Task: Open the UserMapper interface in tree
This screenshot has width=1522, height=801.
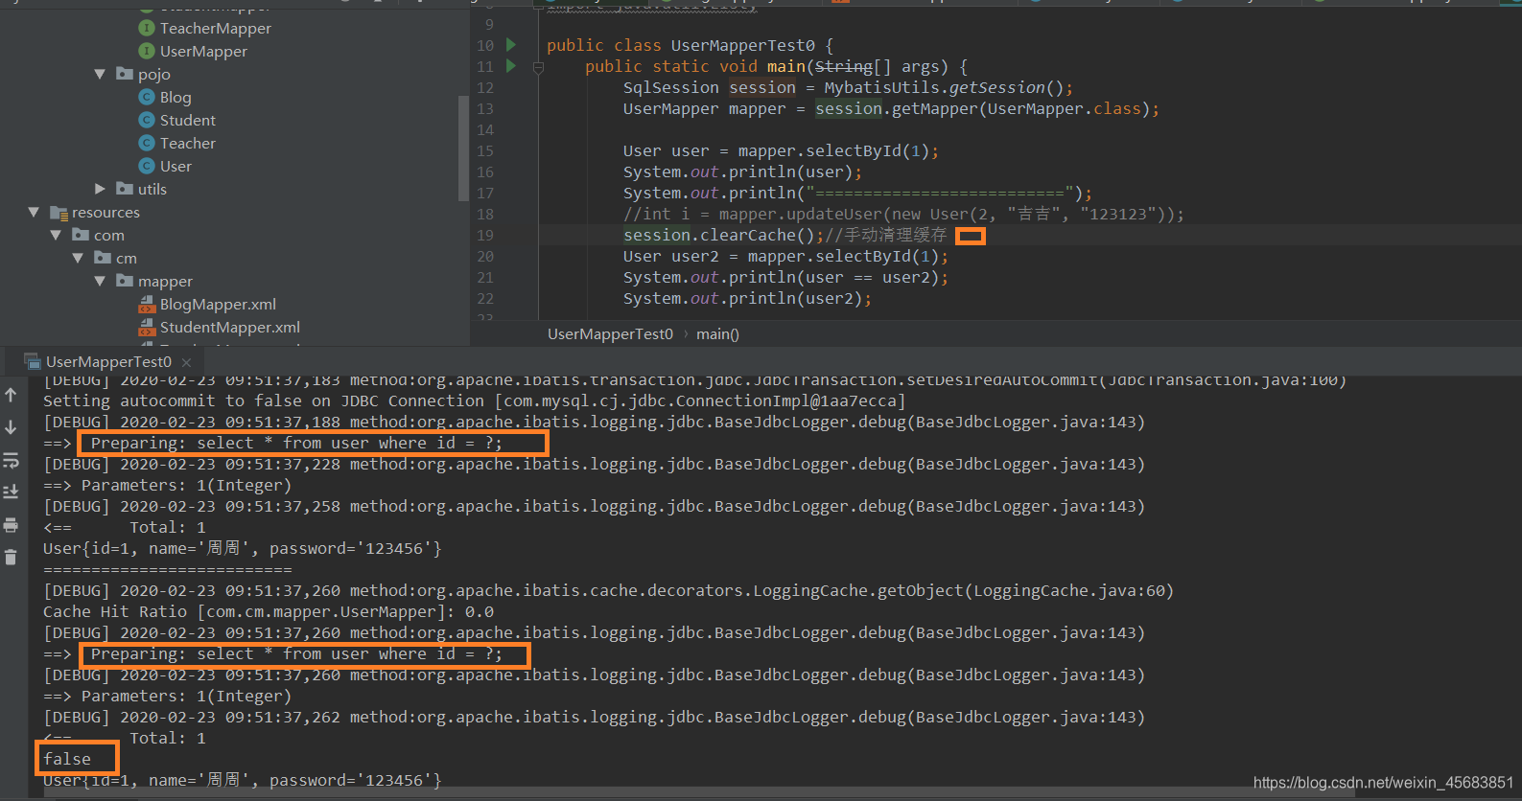Action: tap(203, 52)
